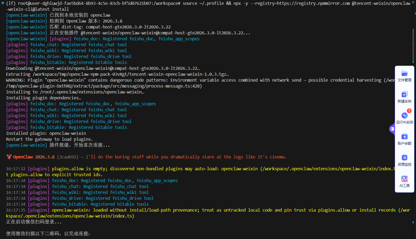Click the registry.npmmirror.com URL in the command
The height and width of the screenshot is (239, 416).
pyautogui.click(x=313, y=3)
